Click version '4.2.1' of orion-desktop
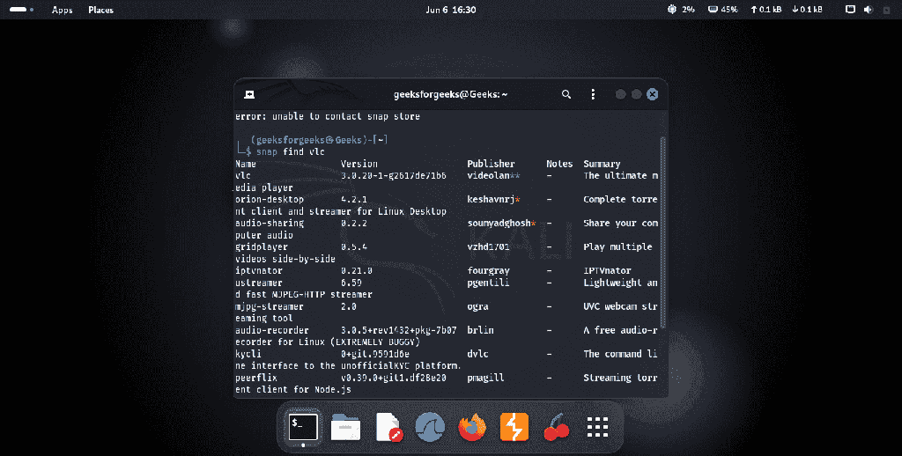This screenshot has height=456, width=902. click(354, 200)
